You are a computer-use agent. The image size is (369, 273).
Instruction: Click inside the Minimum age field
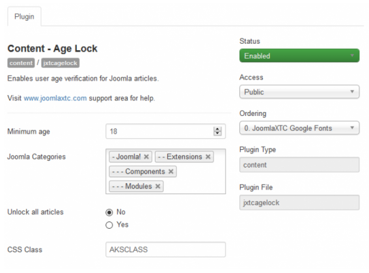coord(160,132)
